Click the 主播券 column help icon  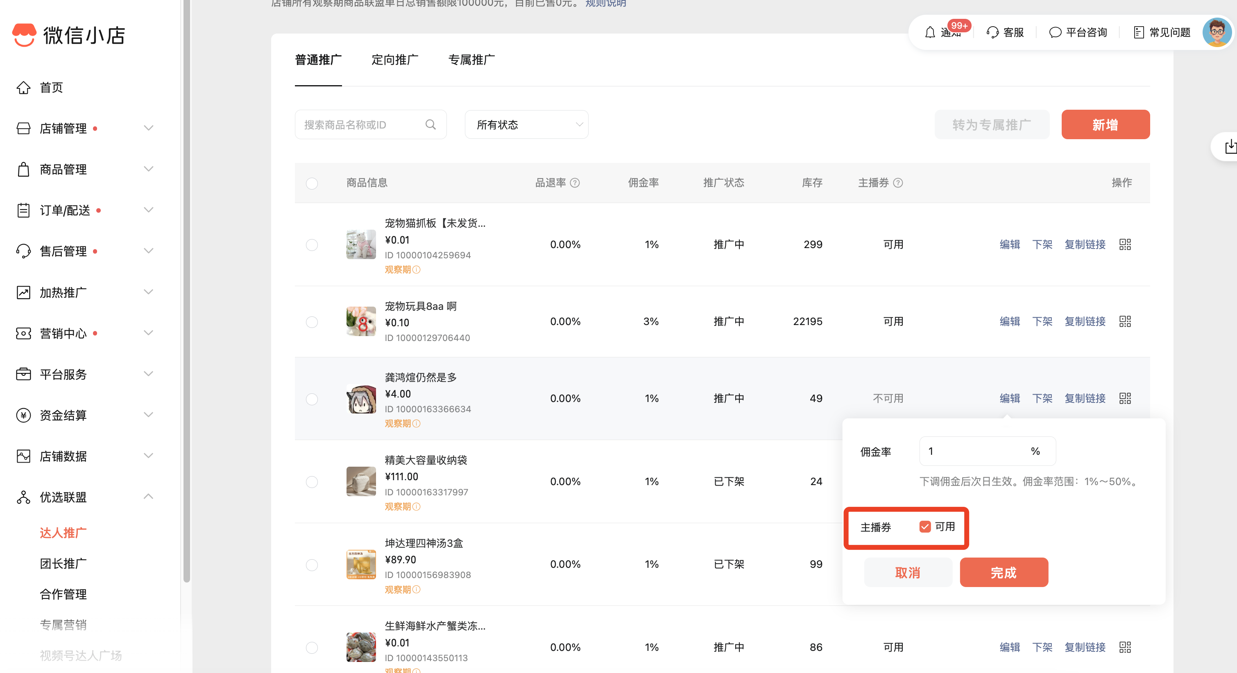click(x=897, y=183)
